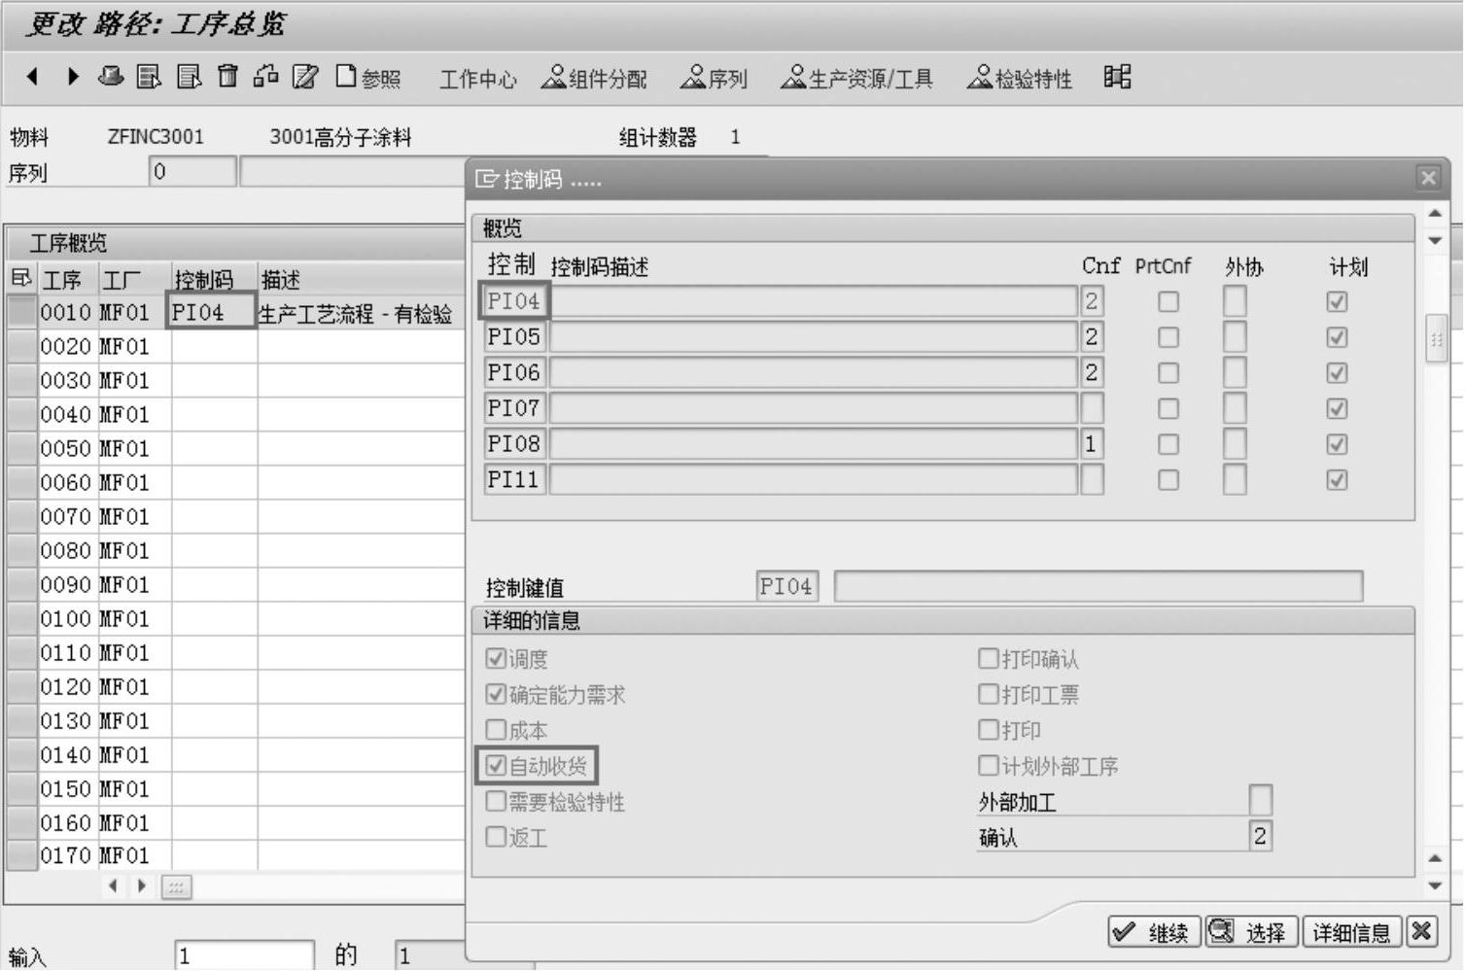The image size is (1465, 971).
Task: Click the hierarchy structure icon at toolbar end
Action: pyautogui.click(x=1117, y=76)
